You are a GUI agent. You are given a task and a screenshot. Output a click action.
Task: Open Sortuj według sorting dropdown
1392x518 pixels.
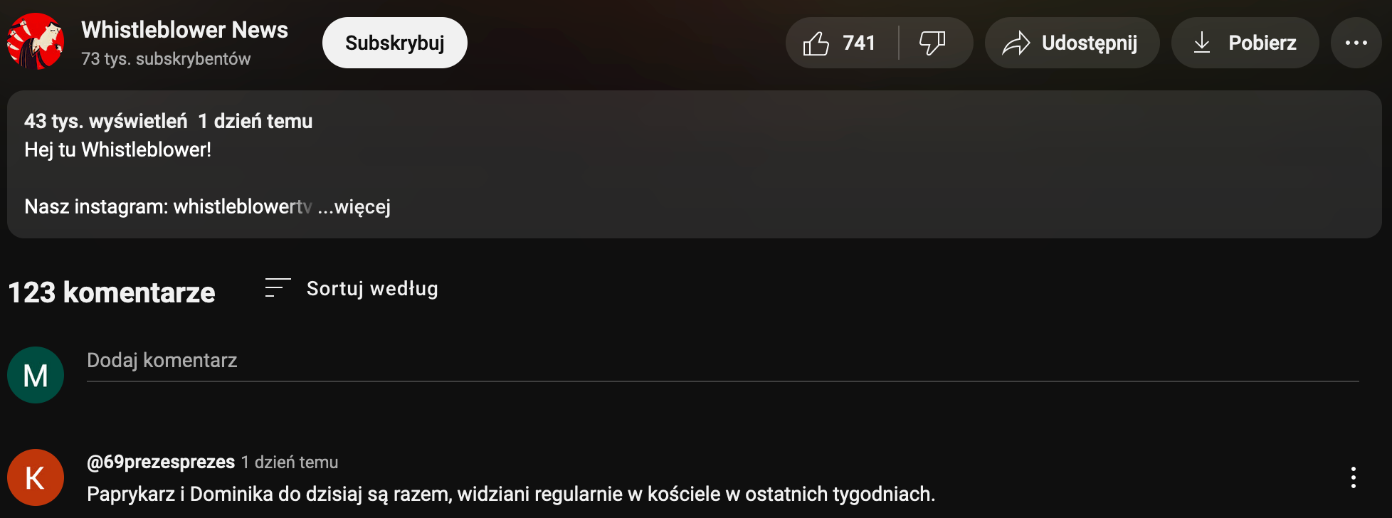(352, 288)
